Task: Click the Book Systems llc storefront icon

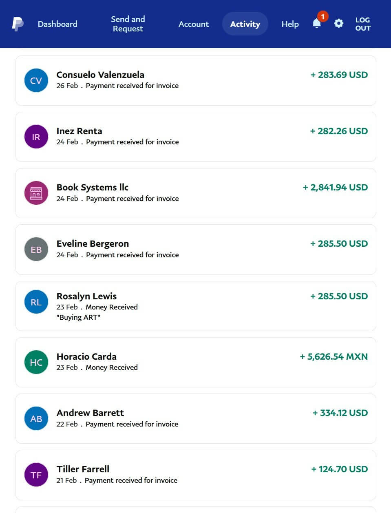Action: click(x=36, y=193)
